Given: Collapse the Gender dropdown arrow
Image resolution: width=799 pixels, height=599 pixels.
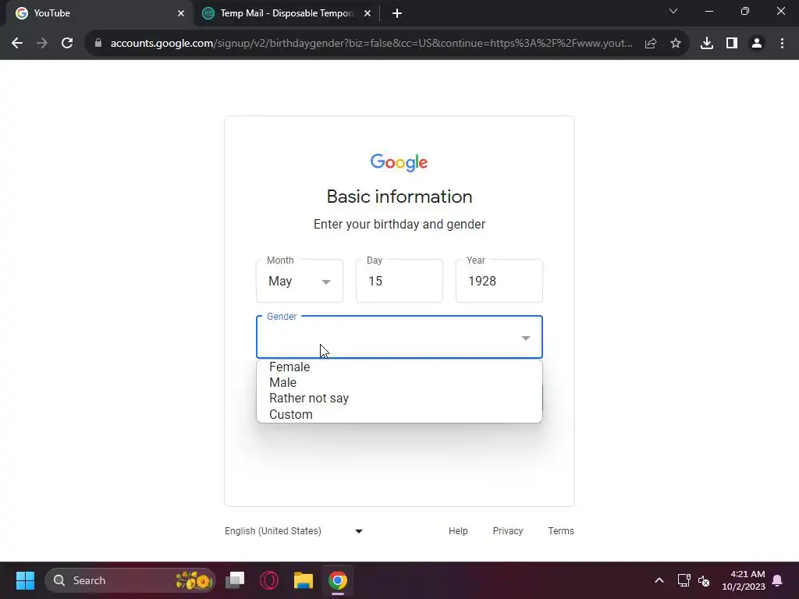Looking at the screenshot, I should click(526, 338).
